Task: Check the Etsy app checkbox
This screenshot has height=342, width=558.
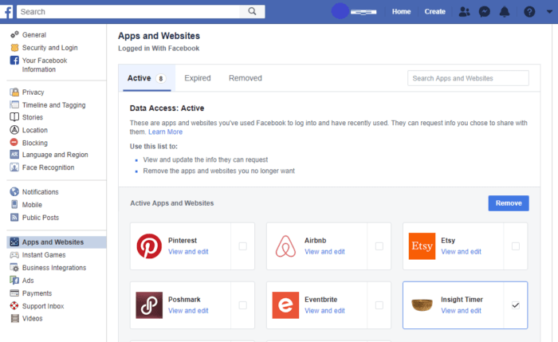Action: (515, 246)
